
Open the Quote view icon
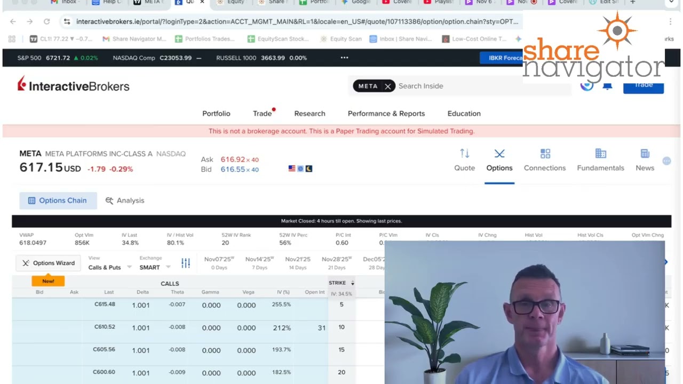[x=464, y=154]
